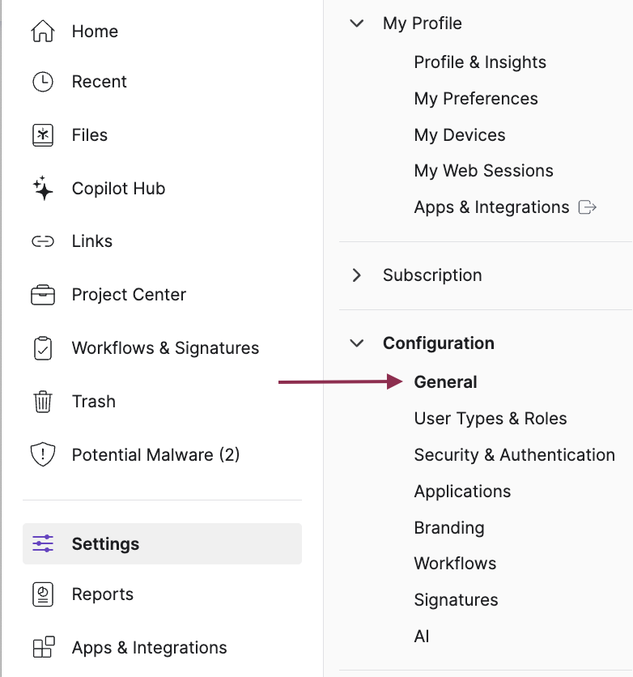The width and height of the screenshot is (633, 677).
Task: Go to My Web Sessions
Action: click(x=483, y=170)
